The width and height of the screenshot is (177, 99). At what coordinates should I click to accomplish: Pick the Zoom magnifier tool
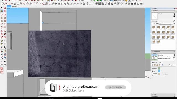tap(2, 54)
